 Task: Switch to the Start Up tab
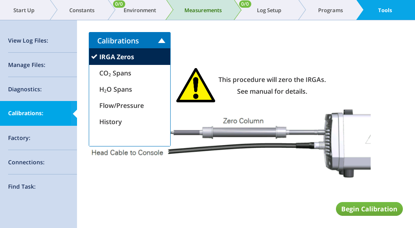click(24, 10)
